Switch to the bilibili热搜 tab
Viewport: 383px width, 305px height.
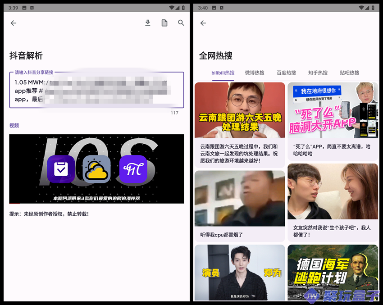pos(223,73)
